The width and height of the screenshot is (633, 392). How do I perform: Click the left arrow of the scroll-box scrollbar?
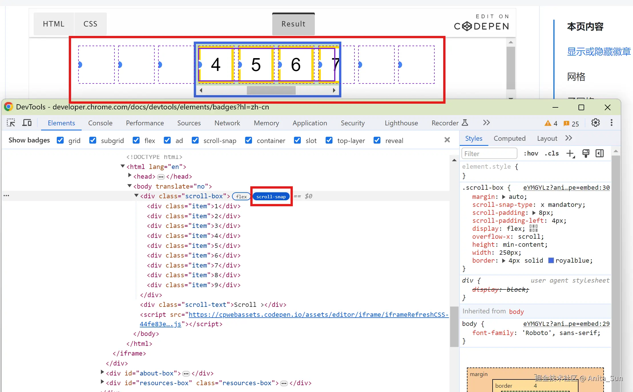[201, 90]
